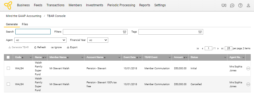Viewport: 254px width, 95px height.
Task: Open the Business menu
Action: [23, 5]
